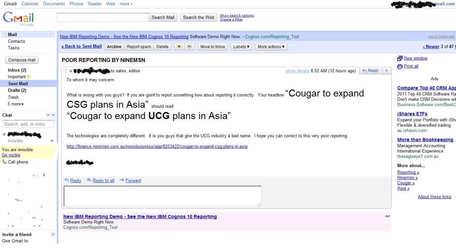The width and height of the screenshot is (456, 252).
Task: Click show details link in message header
Action: pos(297,70)
